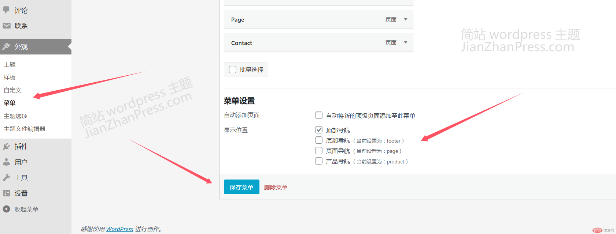The height and width of the screenshot is (234, 616).
Task: Open the 评论 menu
Action: (x=21, y=10)
